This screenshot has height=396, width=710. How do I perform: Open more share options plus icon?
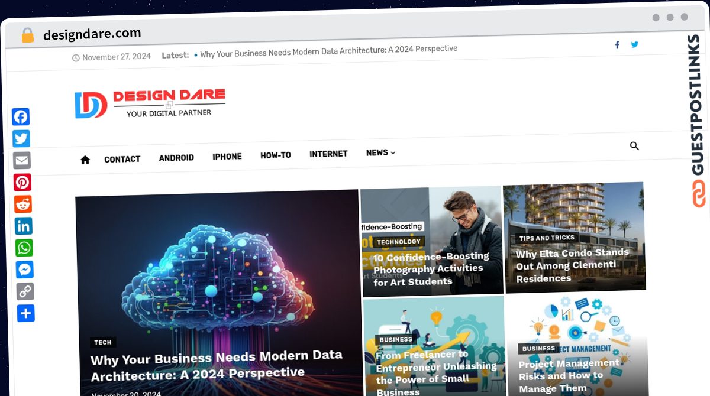(x=26, y=313)
